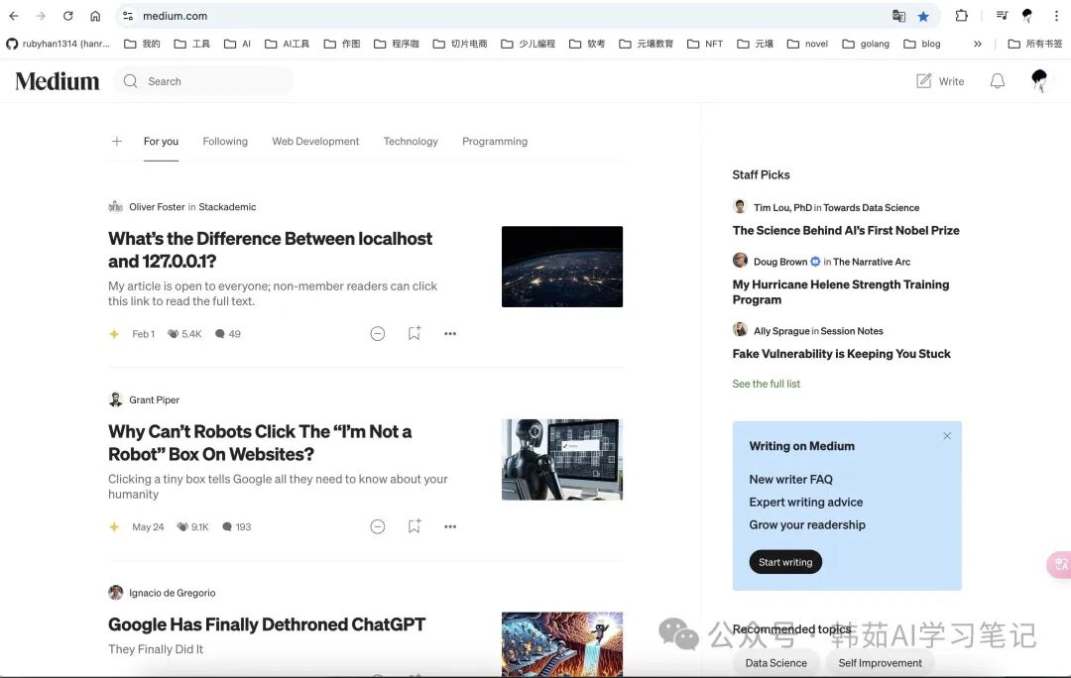Open the browser home icon
This screenshot has width=1071, height=678.
[x=95, y=16]
